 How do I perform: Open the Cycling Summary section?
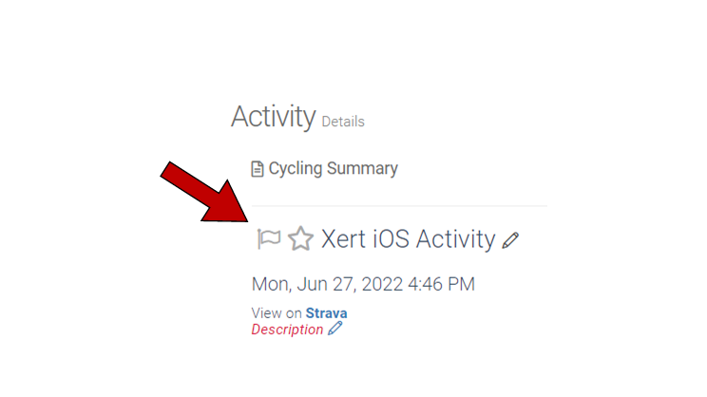coord(333,169)
